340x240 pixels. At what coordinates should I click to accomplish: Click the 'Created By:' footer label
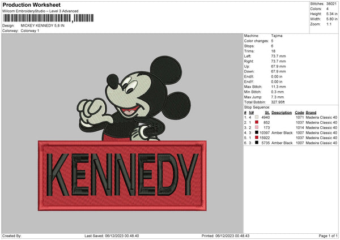pos(12,235)
